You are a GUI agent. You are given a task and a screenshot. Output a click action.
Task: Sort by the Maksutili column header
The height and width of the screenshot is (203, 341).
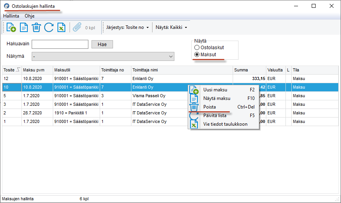coord(76,70)
